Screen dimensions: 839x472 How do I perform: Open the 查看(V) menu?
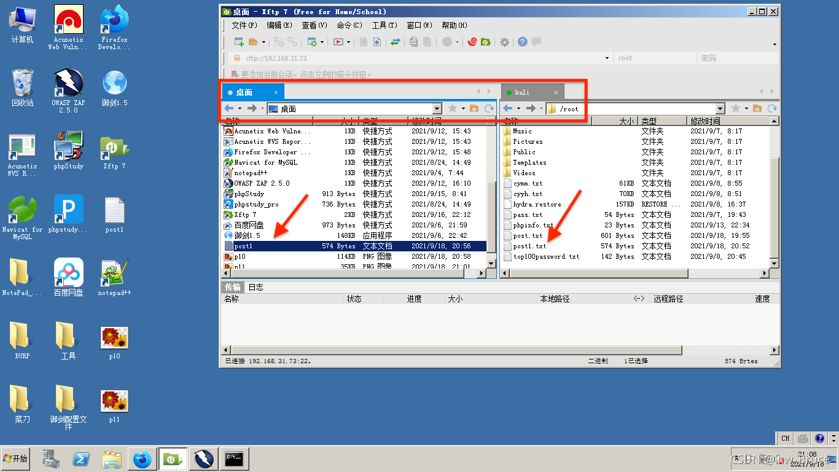[x=314, y=25]
